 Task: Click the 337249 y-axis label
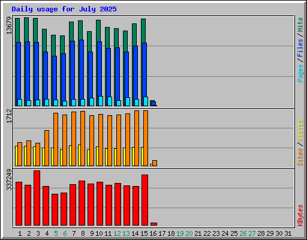[x=9, y=180]
